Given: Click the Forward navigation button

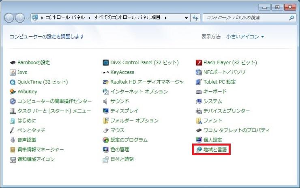Looking at the screenshot, I should (x=20, y=18).
